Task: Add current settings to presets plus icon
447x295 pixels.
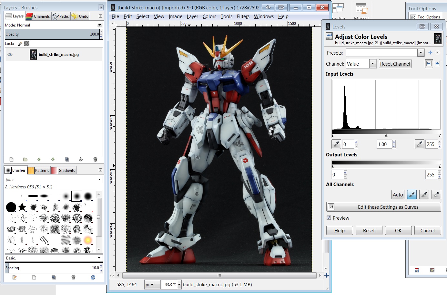Action: tap(430, 53)
